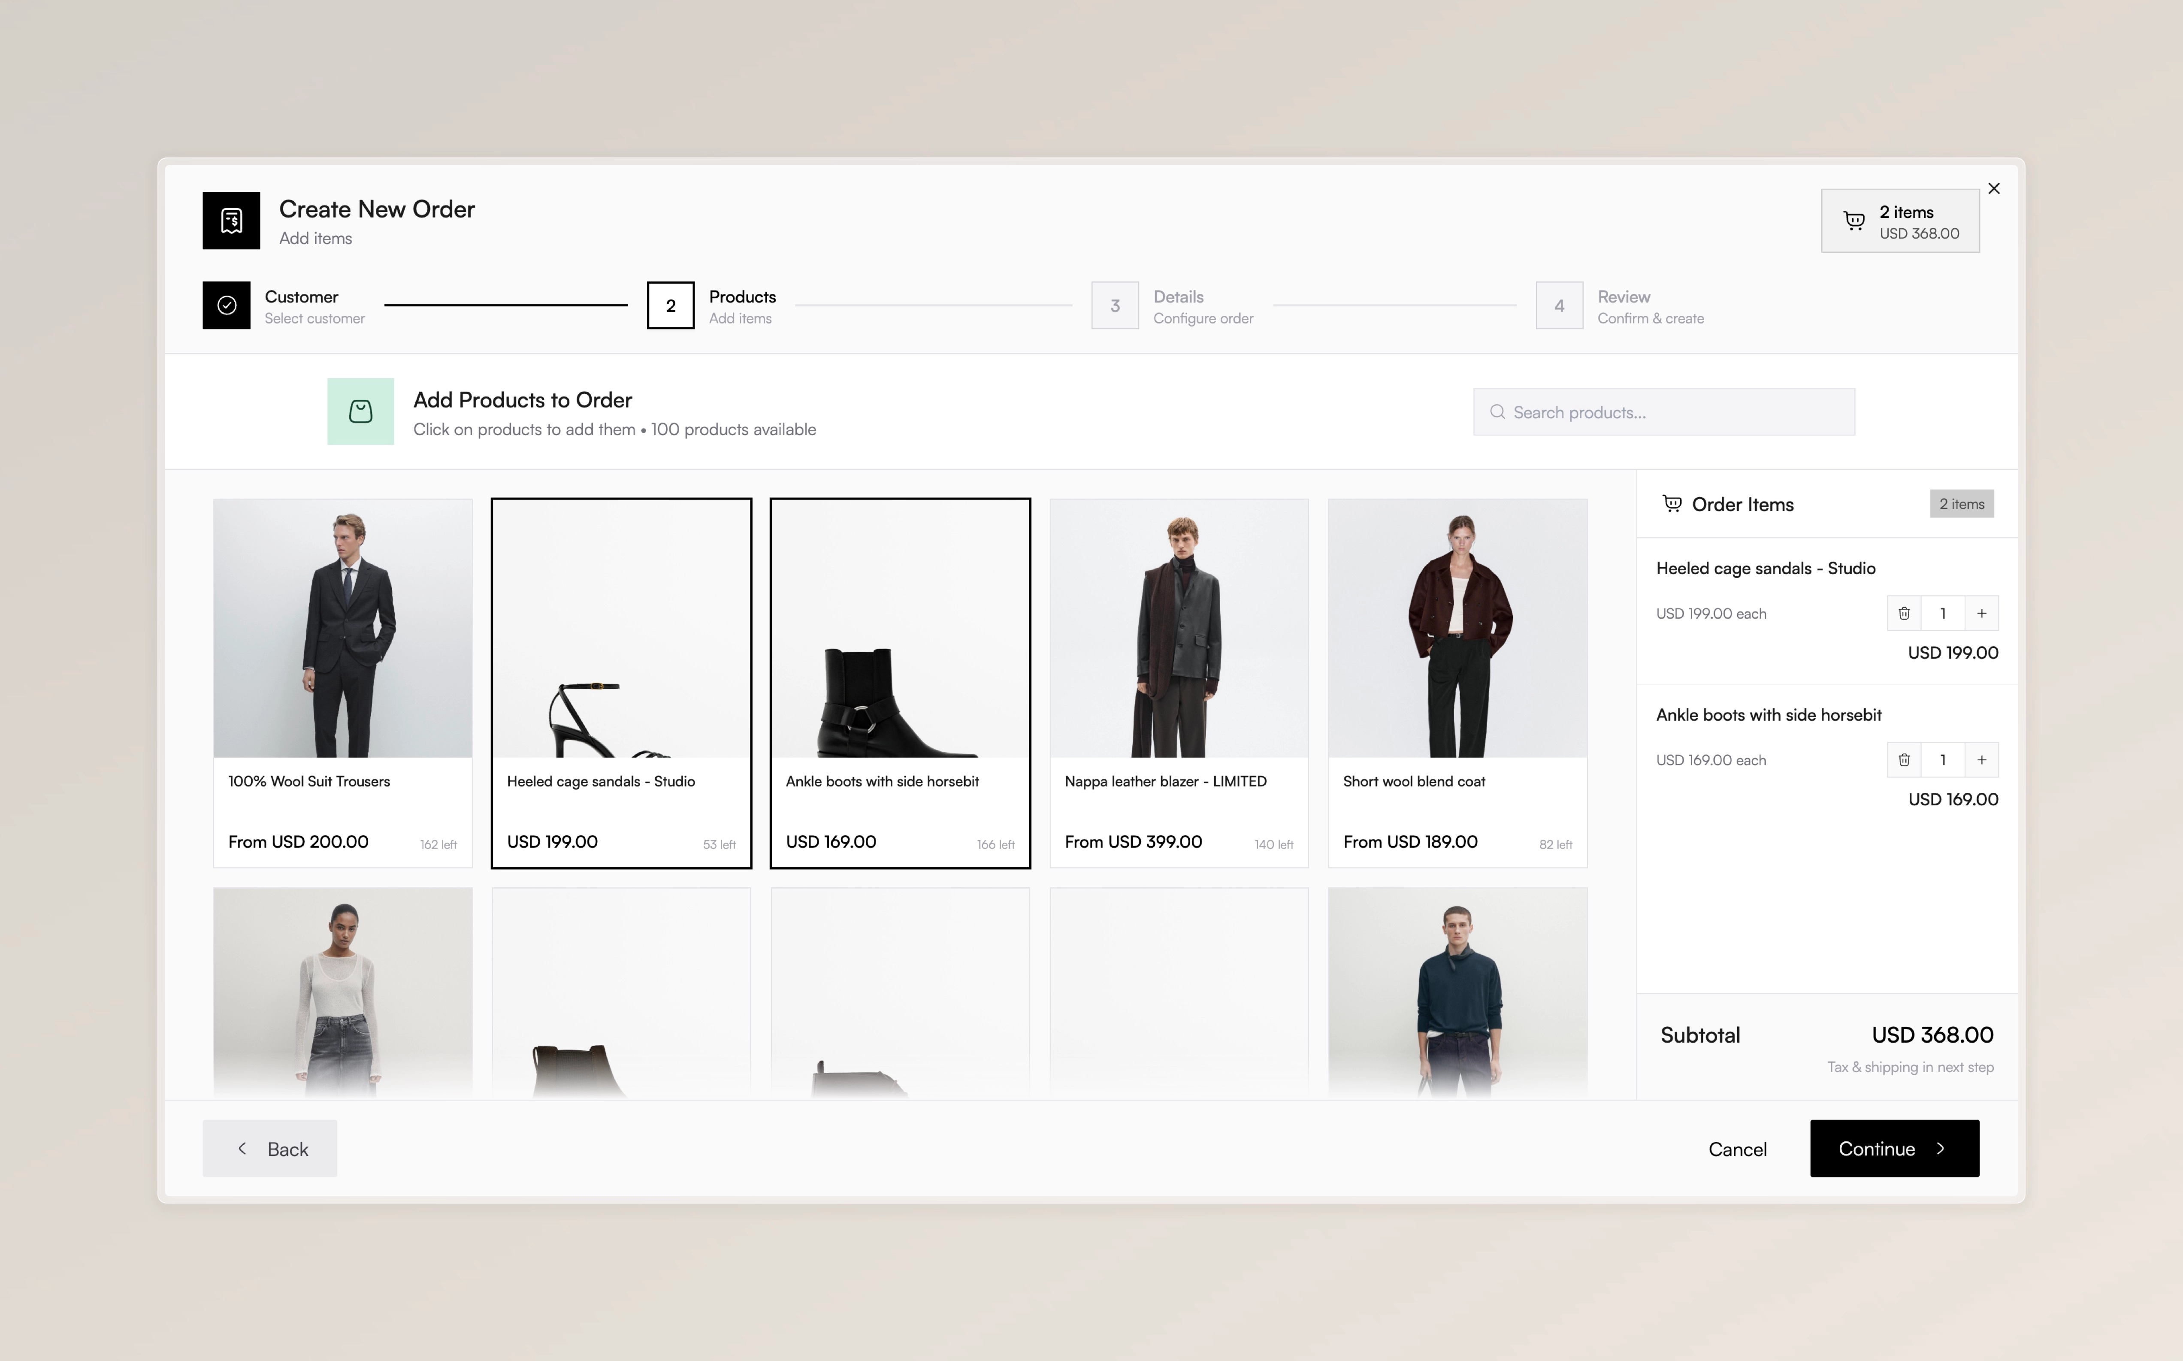Image resolution: width=2183 pixels, height=1361 pixels.
Task: Click the cart icon next to Order Items heading
Action: coord(1673,503)
